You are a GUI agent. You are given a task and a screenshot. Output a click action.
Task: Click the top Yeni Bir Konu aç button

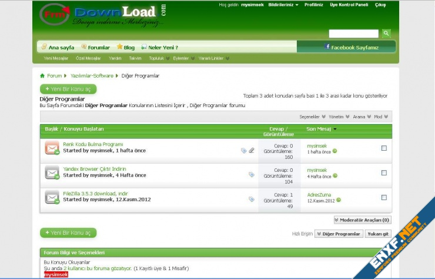coord(68,89)
